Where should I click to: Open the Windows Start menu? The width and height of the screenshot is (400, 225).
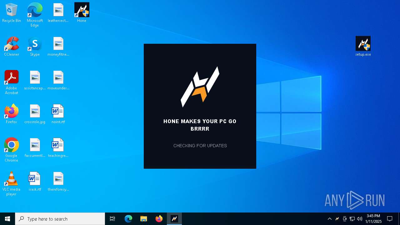click(7, 219)
